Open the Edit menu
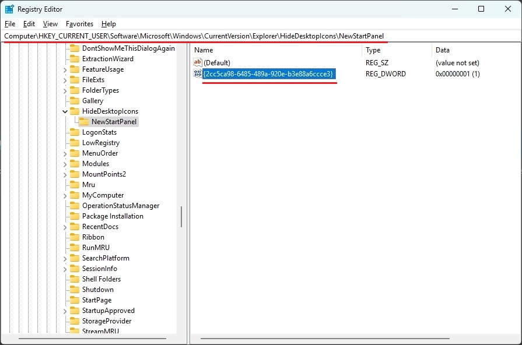 pos(29,24)
